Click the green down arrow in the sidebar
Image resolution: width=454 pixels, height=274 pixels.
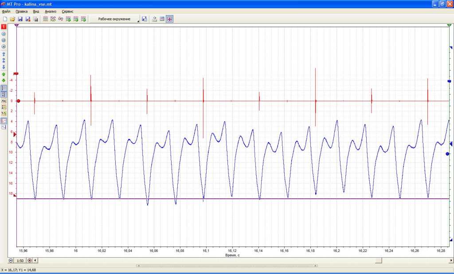click(x=4, y=81)
